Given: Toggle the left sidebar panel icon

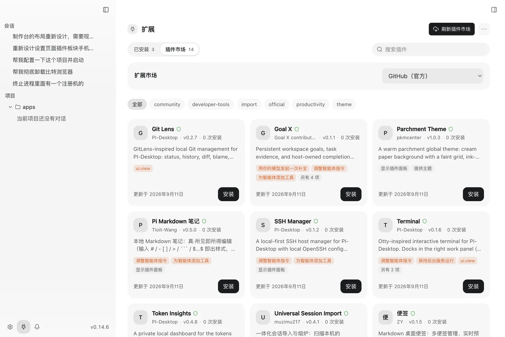Looking at the screenshot, I should point(106,10).
